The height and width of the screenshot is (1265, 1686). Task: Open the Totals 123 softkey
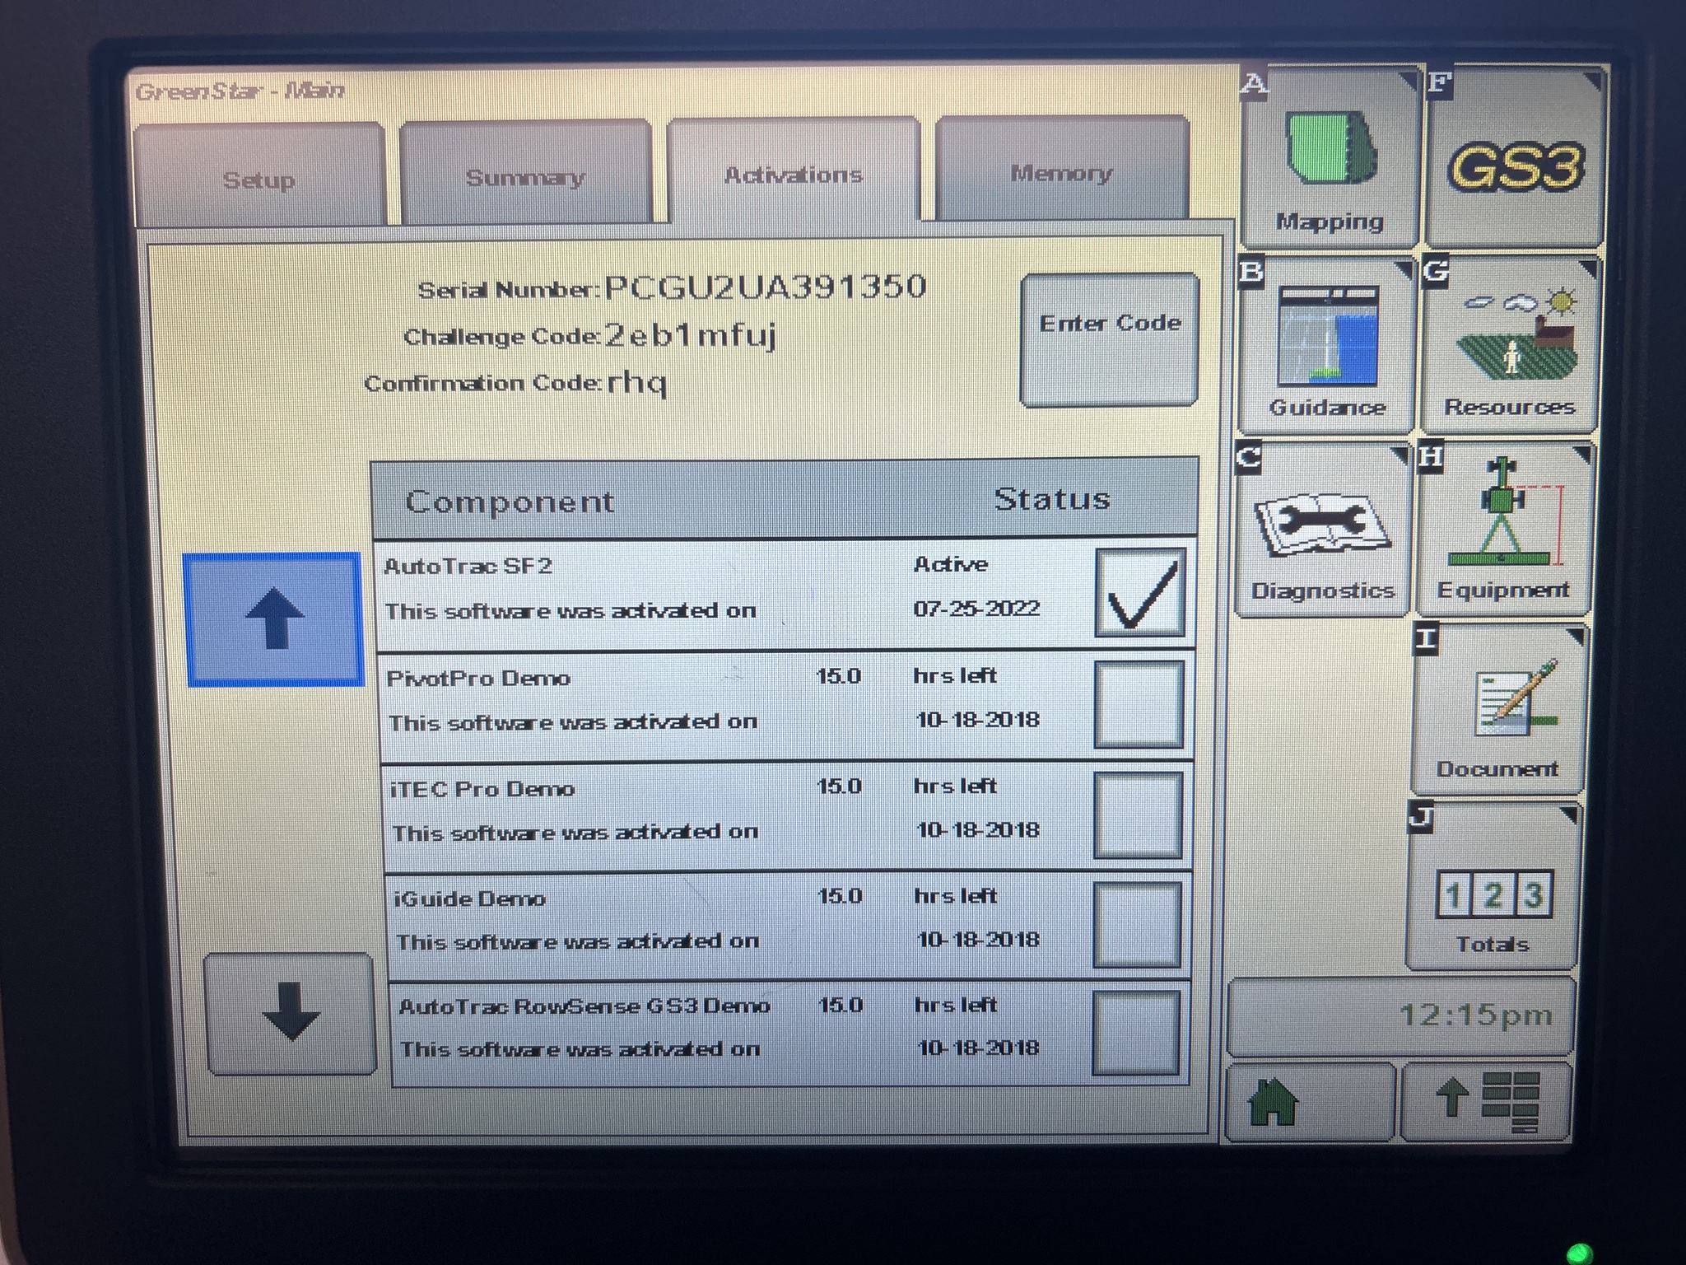[x=1493, y=886]
